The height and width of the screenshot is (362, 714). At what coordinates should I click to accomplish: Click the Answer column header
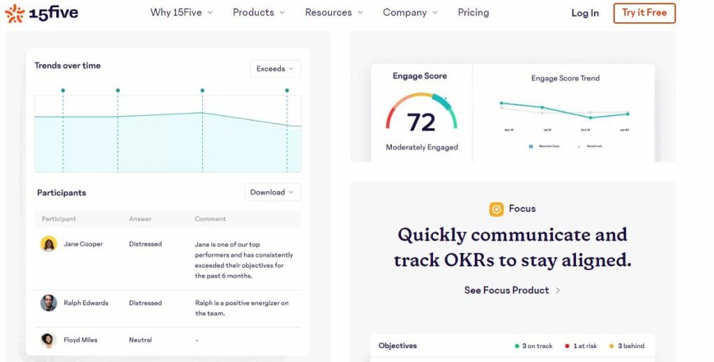139,219
